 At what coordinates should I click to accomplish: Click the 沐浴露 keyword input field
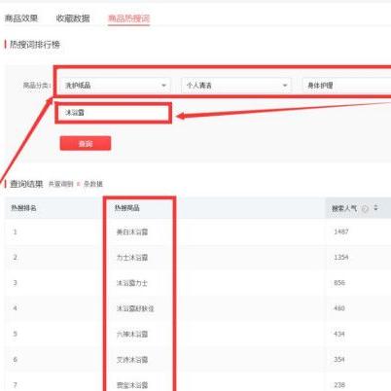113,113
